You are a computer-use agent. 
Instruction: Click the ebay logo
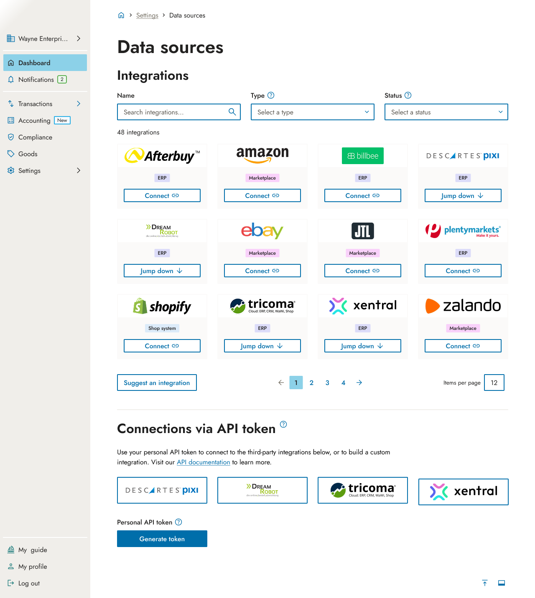(262, 231)
